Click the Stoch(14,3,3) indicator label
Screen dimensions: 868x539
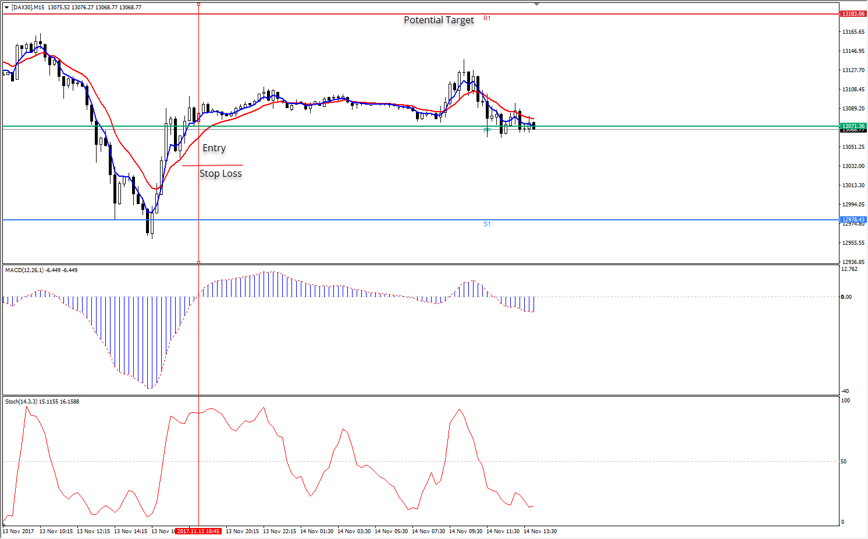[x=22, y=401]
